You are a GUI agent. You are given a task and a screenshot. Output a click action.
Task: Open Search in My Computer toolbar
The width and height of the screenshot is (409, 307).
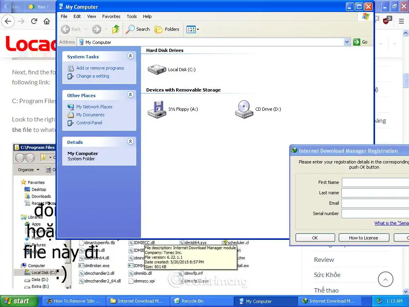click(137, 29)
